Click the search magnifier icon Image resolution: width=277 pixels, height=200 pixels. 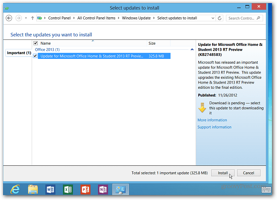click(258, 18)
